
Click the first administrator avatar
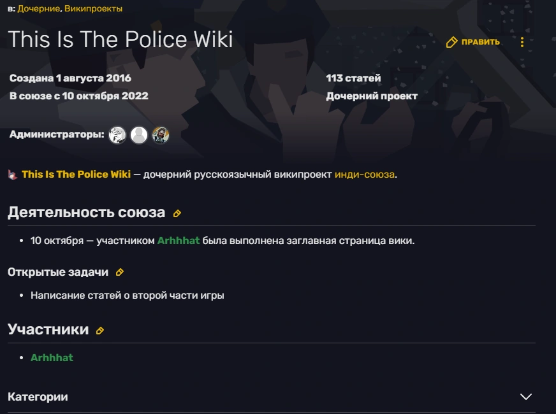(117, 135)
